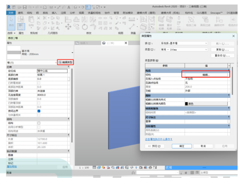This screenshot has height=178, width=241.
Task: Click the Print icon in quick access toolbar
Action: click(45, 7)
